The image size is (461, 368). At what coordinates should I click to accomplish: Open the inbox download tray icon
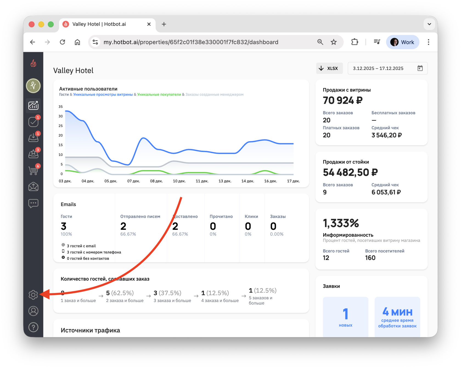pos(33,138)
